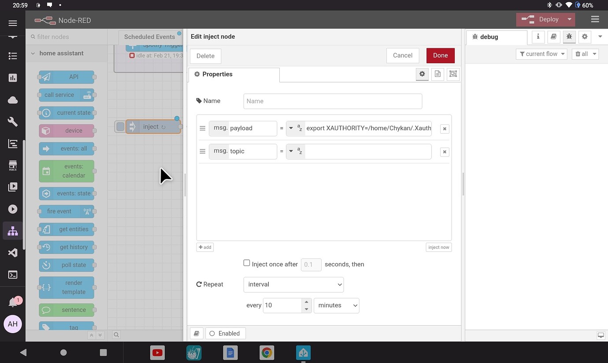Show the debug messages bug icon
Viewport: 608px width, 363px height.
[x=569, y=37]
